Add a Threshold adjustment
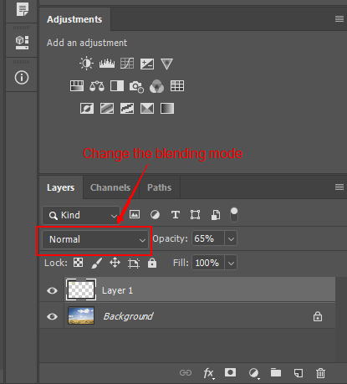The height and width of the screenshot is (384, 347). point(127,108)
